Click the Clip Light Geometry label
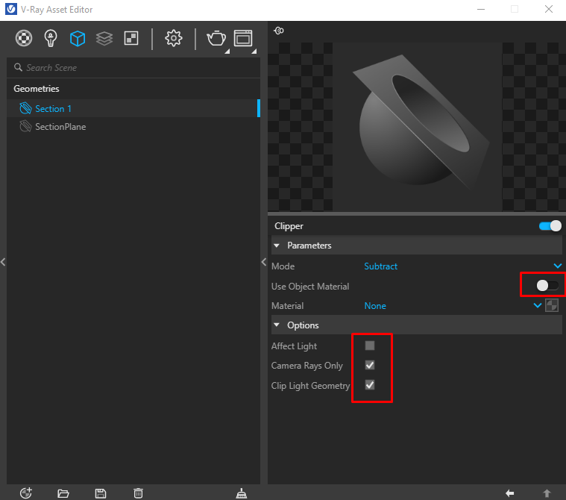566x500 pixels. point(310,386)
